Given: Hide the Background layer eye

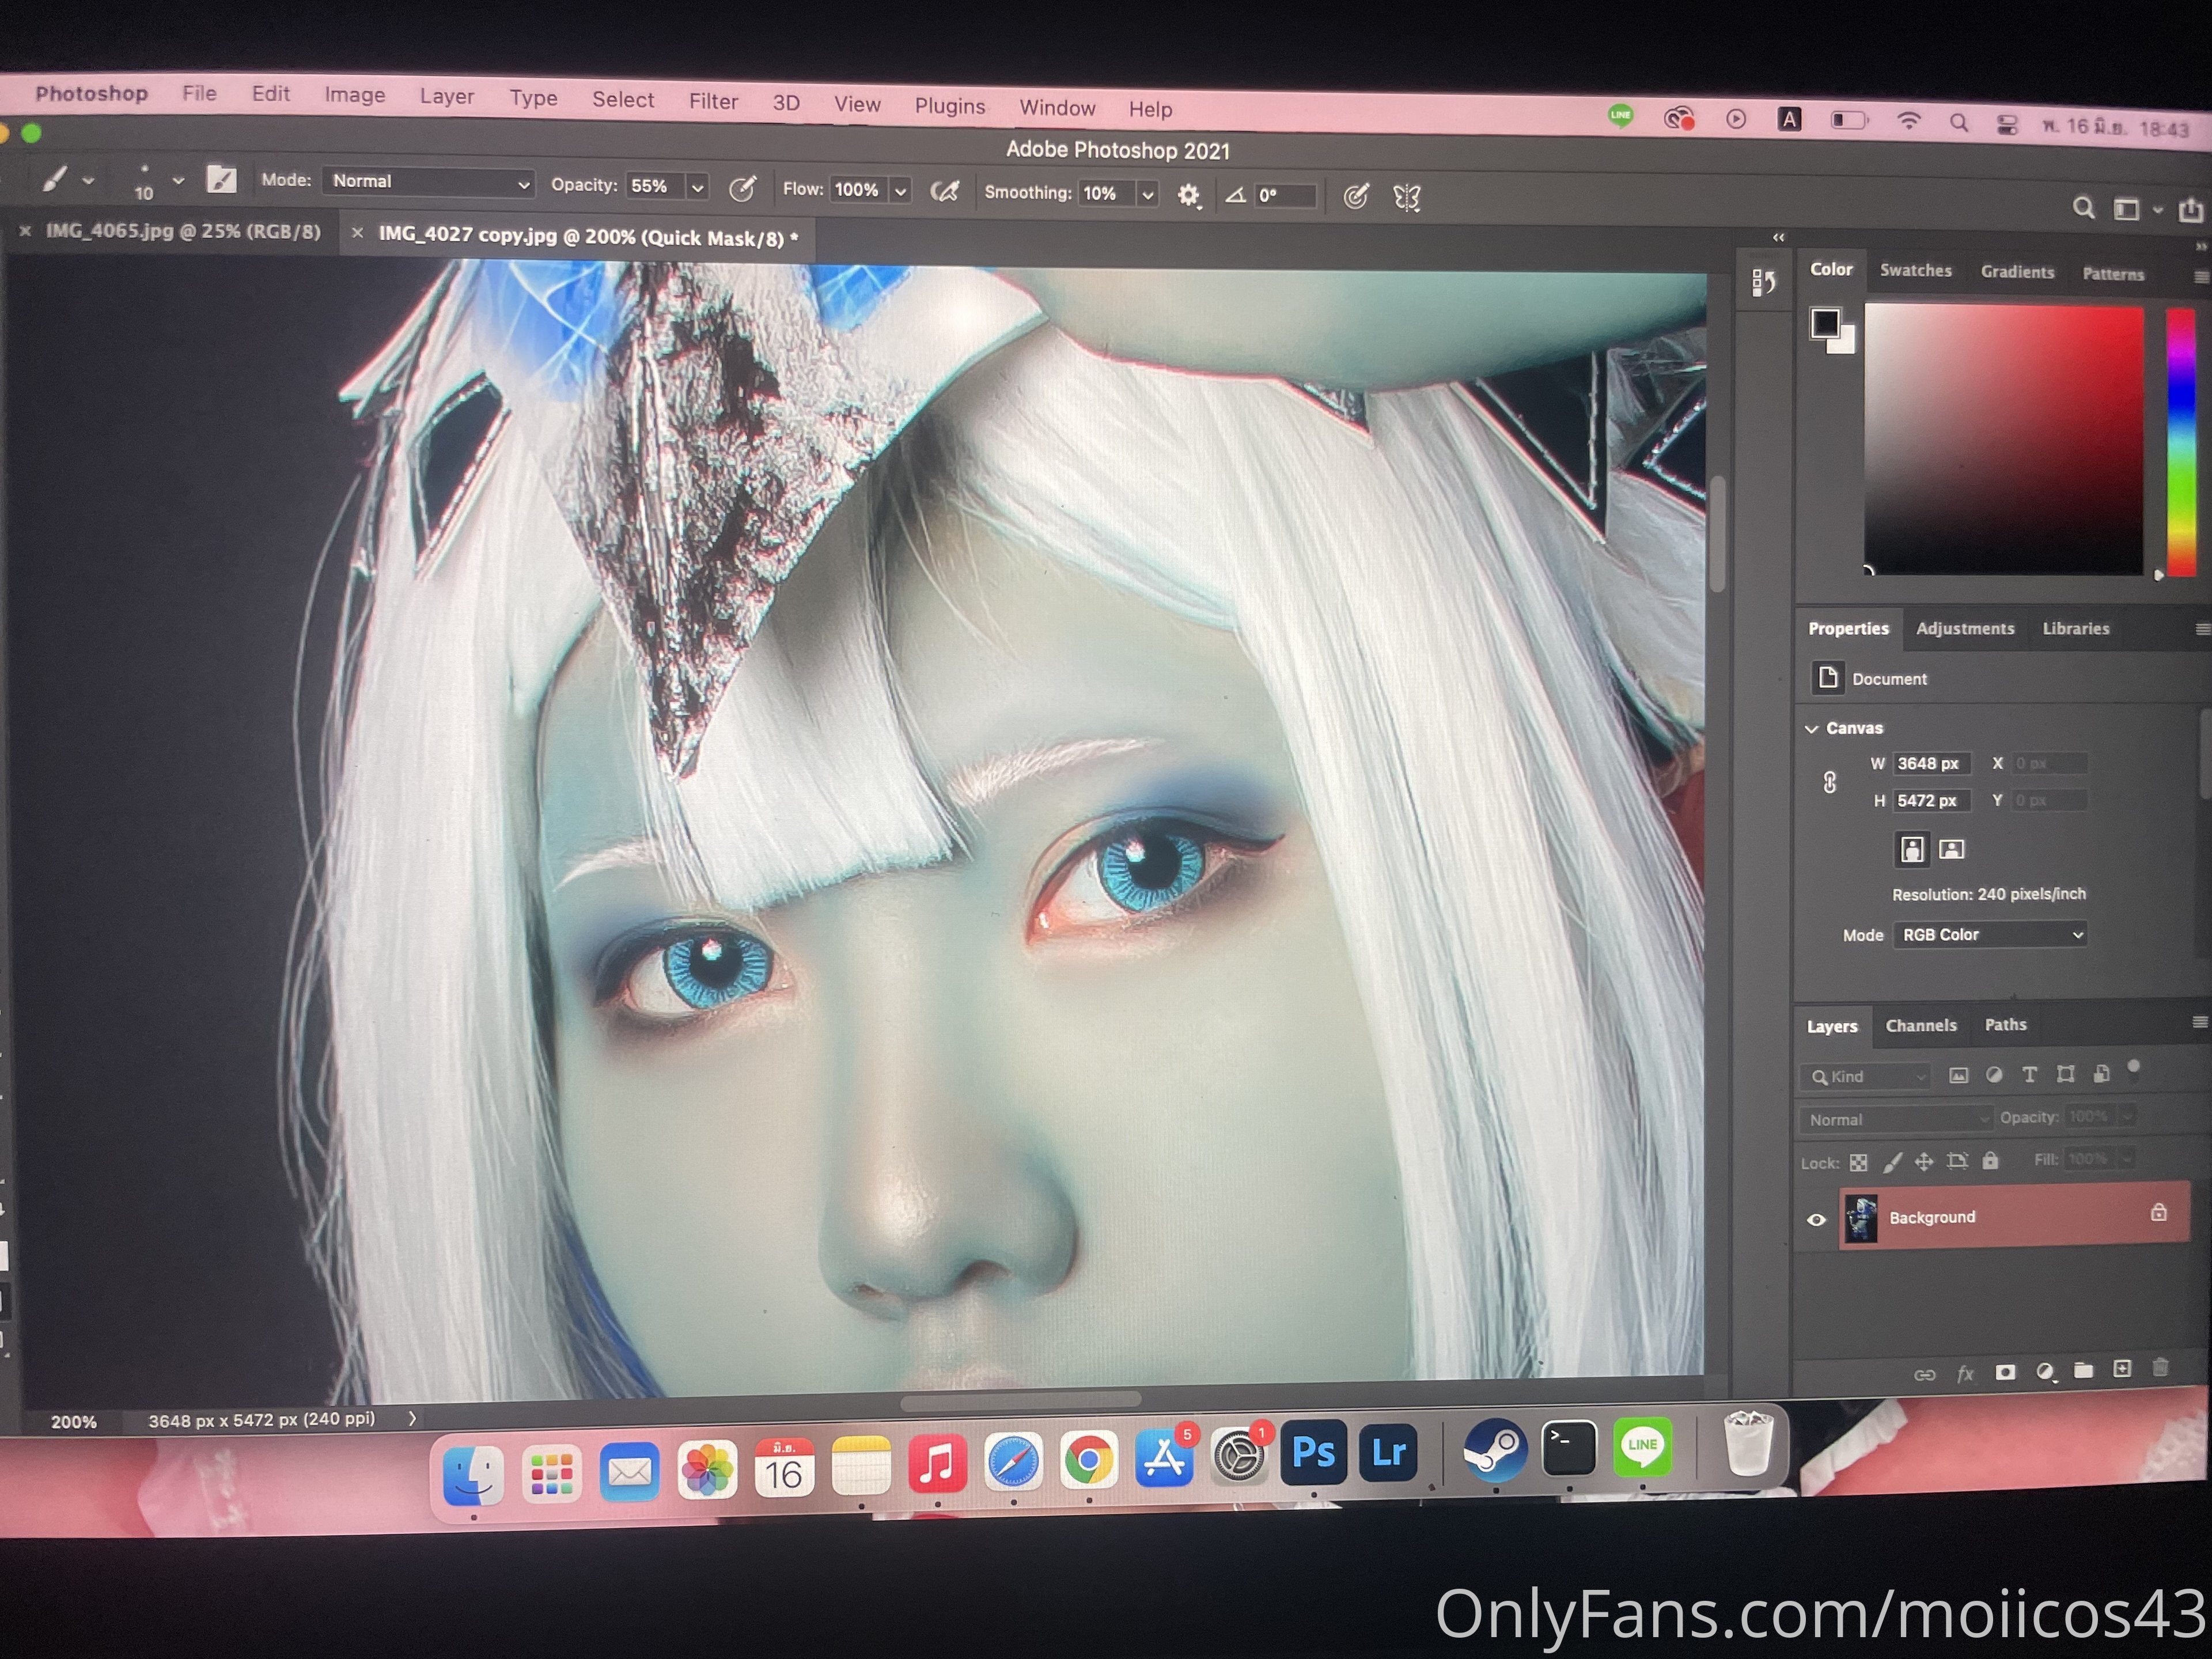Looking at the screenshot, I should coord(1816,1219).
